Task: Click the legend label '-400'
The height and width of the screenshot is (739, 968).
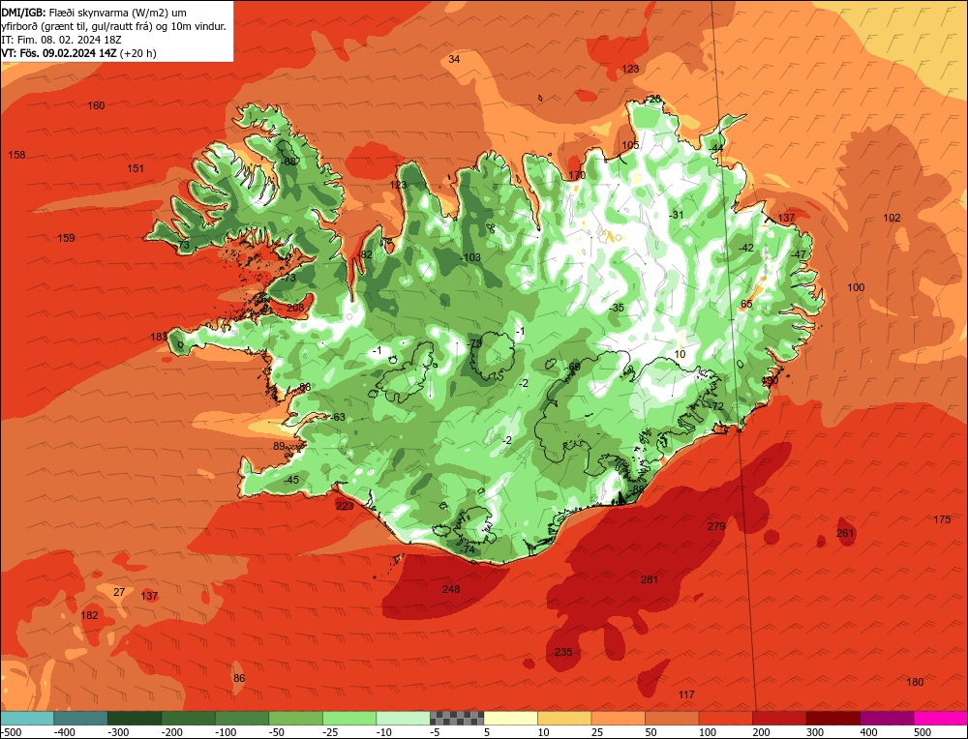Action: tap(64, 732)
